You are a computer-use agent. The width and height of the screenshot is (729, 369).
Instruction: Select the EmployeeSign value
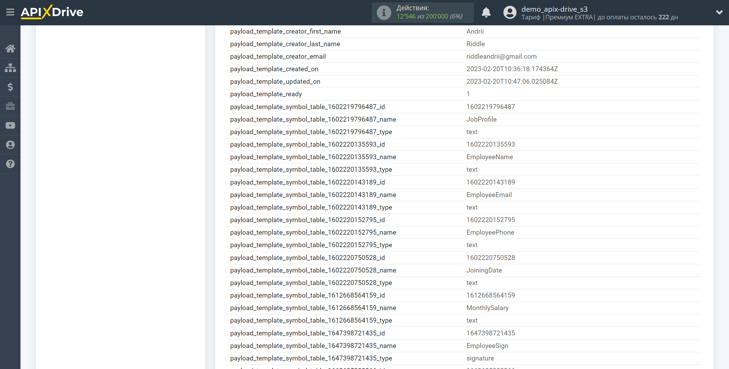[x=487, y=346]
